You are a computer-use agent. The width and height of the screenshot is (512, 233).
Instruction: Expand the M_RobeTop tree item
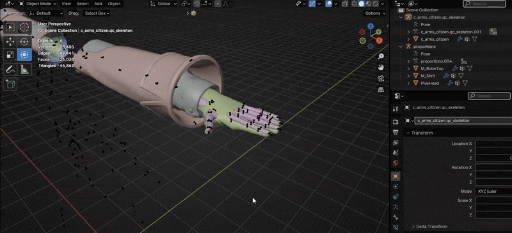point(408,68)
